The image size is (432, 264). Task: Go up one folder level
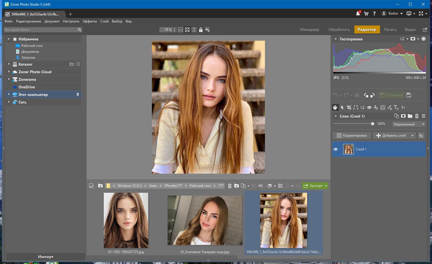click(100, 186)
